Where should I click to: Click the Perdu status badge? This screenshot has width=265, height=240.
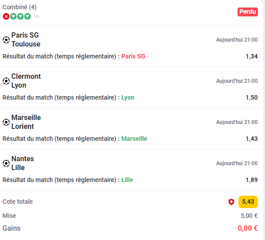(x=248, y=12)
